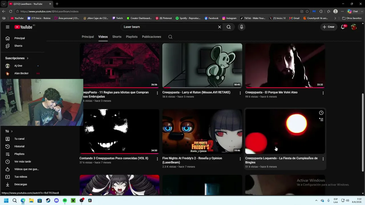Open Discord from the taskbar
Image resolution: width=365 pixels, height=205 pixels.
point(56,200)
